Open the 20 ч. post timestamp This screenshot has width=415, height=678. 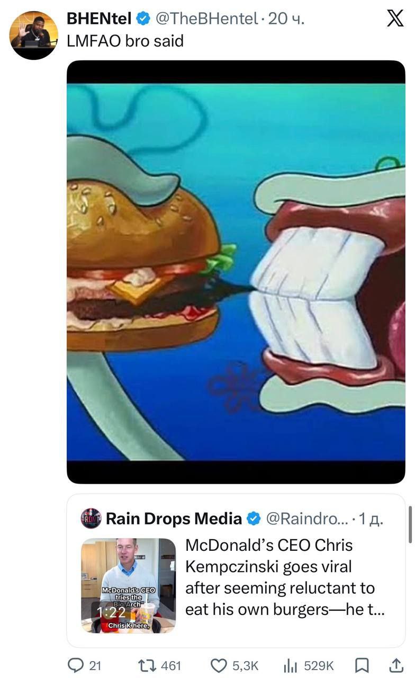pos(286,19)
